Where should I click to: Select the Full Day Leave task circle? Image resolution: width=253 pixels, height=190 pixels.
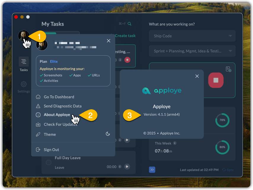click(49, 162)
